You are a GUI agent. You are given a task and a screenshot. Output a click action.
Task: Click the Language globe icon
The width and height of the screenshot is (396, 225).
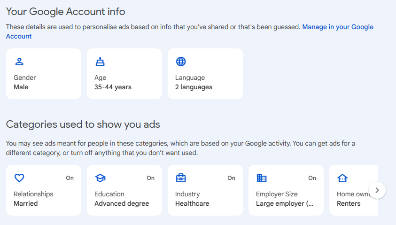click(181, 62)
